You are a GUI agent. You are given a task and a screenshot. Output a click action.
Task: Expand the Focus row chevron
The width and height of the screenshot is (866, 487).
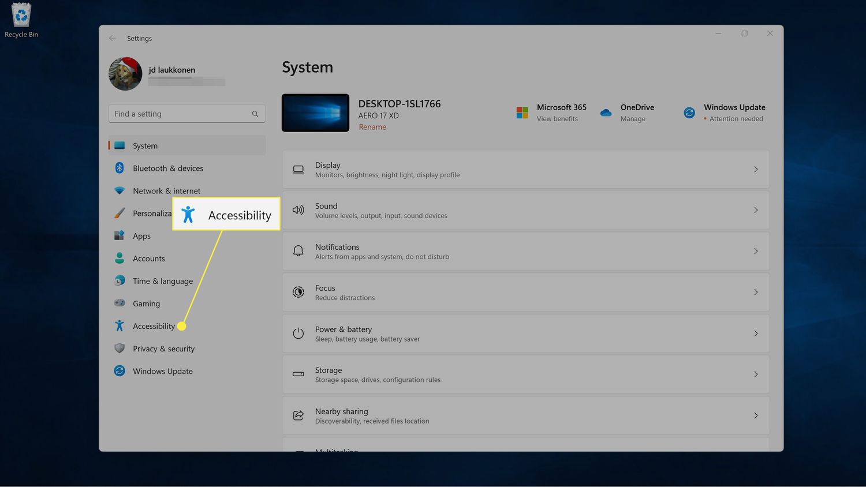point(756,292)
